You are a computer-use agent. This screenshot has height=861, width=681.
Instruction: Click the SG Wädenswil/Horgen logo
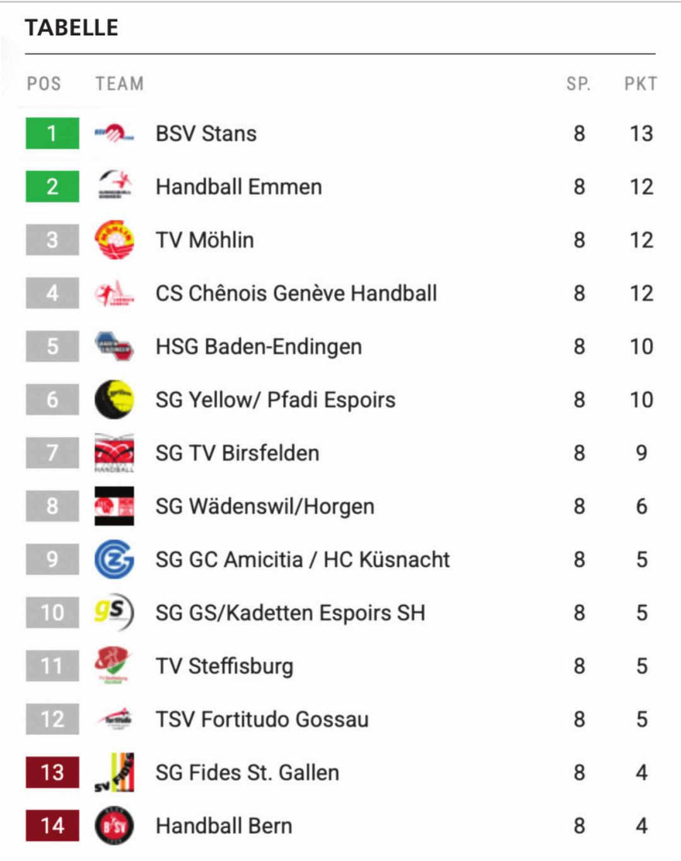click(x=114, y=506)
